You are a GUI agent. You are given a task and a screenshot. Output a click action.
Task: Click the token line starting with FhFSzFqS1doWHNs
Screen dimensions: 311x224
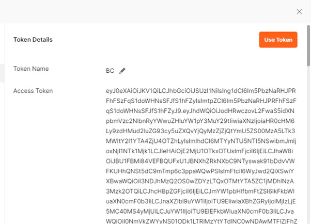click(x=201, y=101)
